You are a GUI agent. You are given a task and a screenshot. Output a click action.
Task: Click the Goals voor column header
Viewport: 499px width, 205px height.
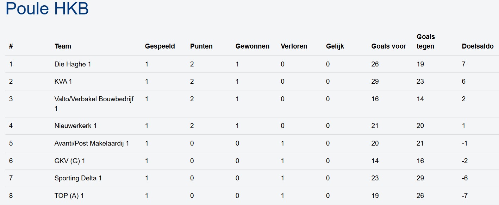[388, 46]
